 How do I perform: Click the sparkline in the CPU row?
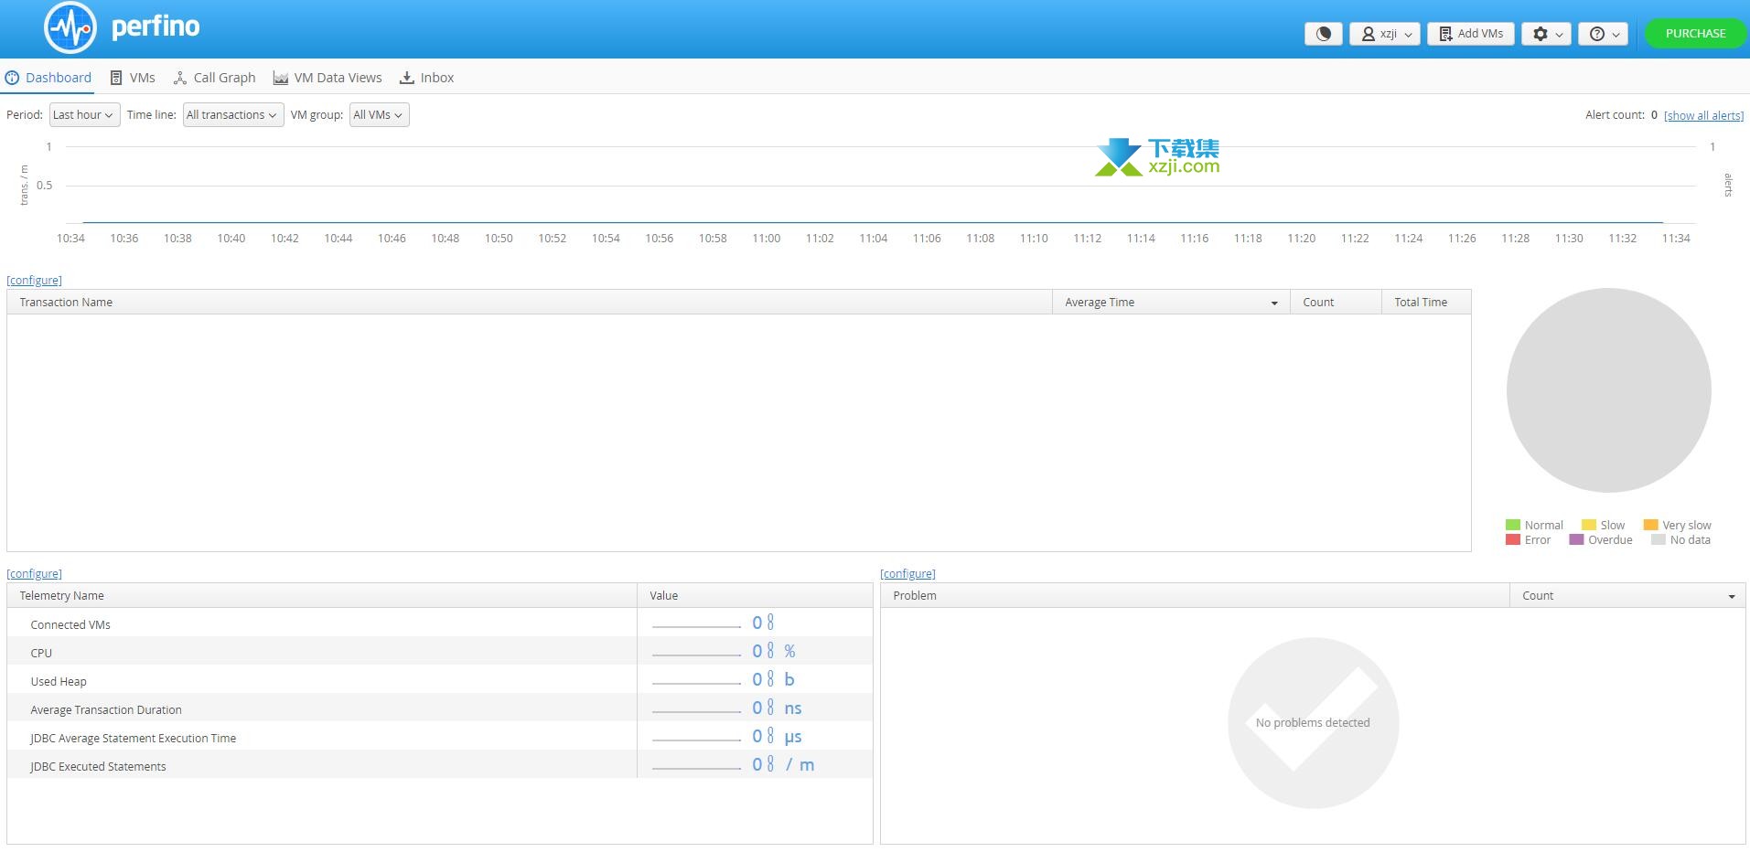pos(696,654)
